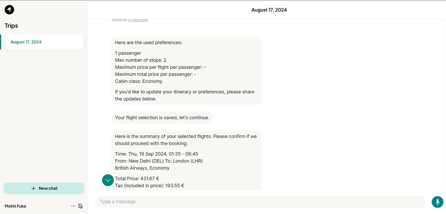The height and width of the screenshot is (214, 446).
Task: Select the August 17, 2024 trip in sidebar
Action: point(45,42)
